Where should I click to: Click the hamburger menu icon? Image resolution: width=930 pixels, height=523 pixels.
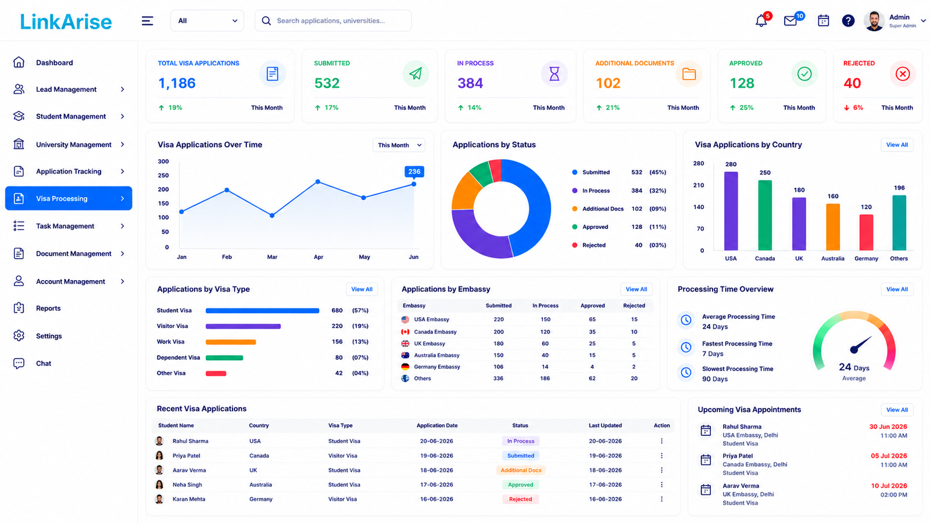[148, 21]
